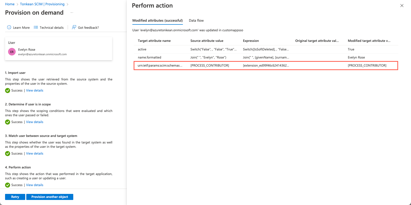Screen dimensions: 411x205
Task: Open Technical details
Action: [52, 27]
